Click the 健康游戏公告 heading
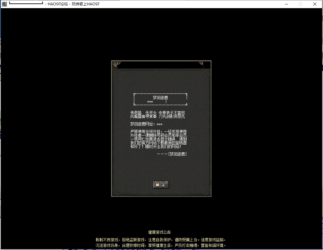 point(159,232)
